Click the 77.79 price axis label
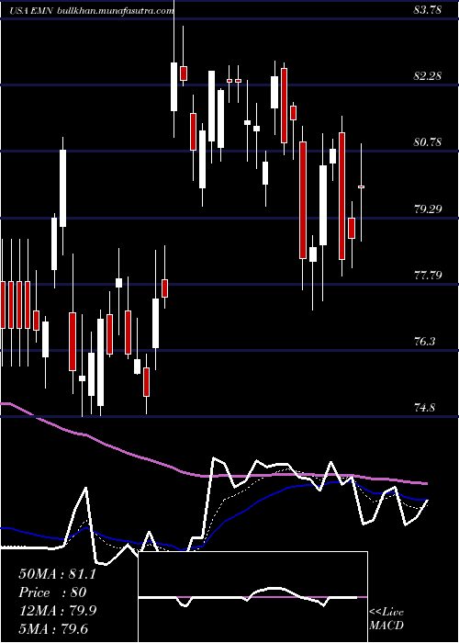This screenshot has width=459, height=643. point(428,276)
